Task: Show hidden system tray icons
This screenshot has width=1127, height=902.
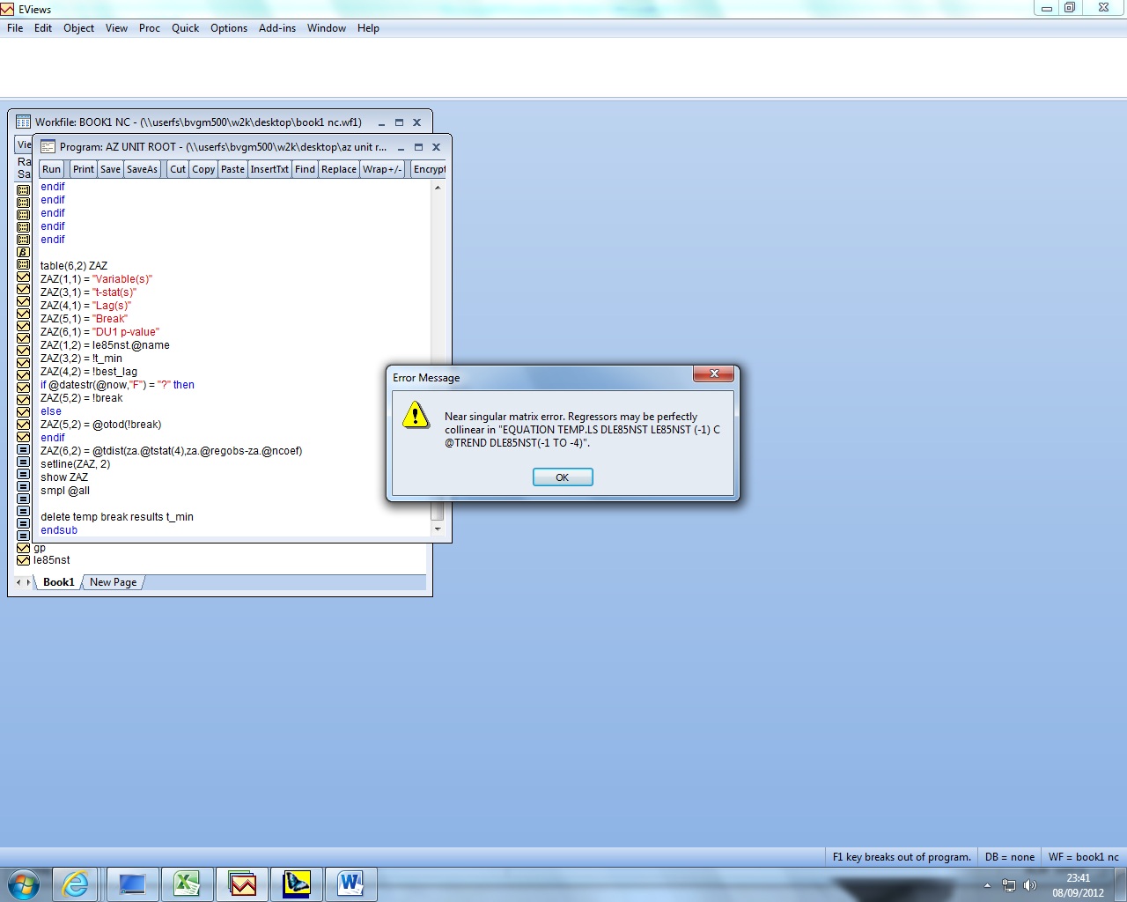Action: click(x=987, y=885)
